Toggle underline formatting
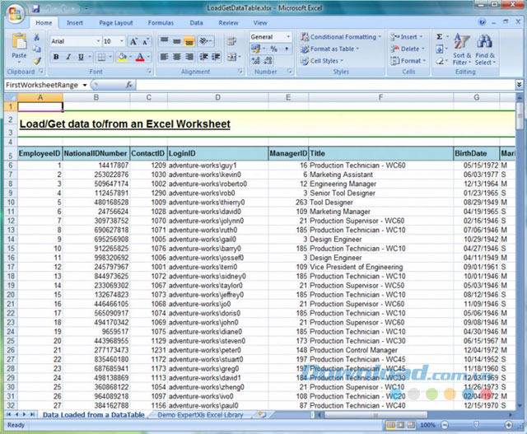Image resolution: width=527 pixels, height=434 pixels. click(x=82, y=57)
